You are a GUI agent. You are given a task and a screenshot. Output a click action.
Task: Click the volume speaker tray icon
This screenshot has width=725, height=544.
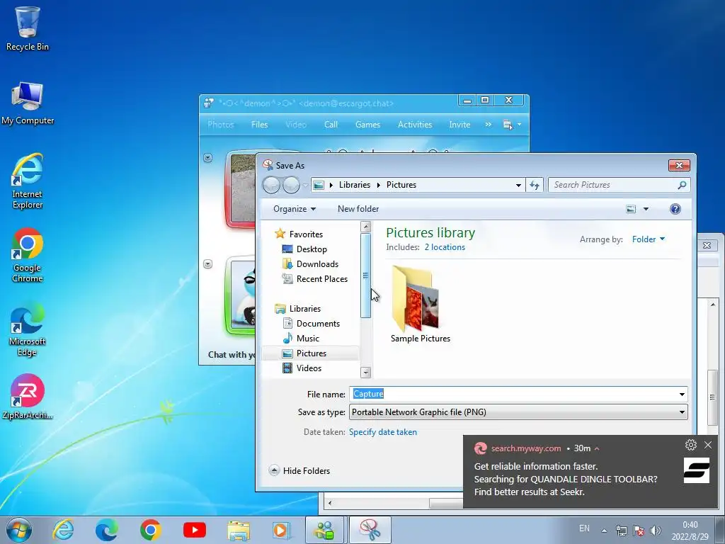click(655, 531)
